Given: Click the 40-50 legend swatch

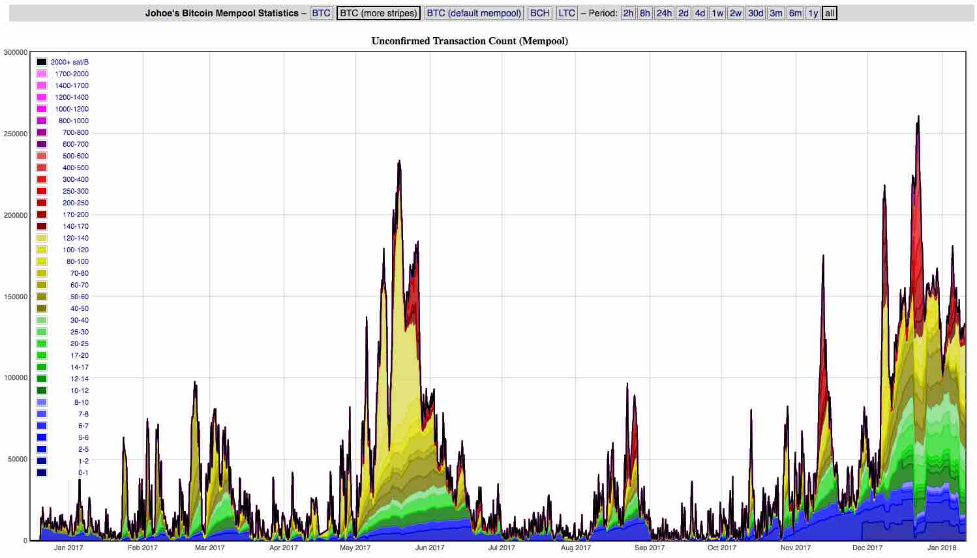Looking at the screenshot, I should 42,308.
